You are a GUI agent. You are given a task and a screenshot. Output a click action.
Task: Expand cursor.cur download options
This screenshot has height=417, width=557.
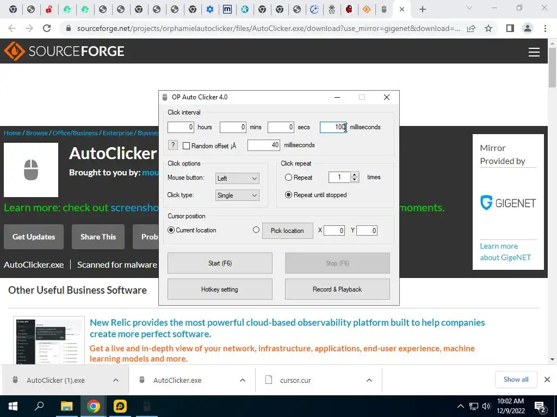pyautogui.click(x=369, y=380)
